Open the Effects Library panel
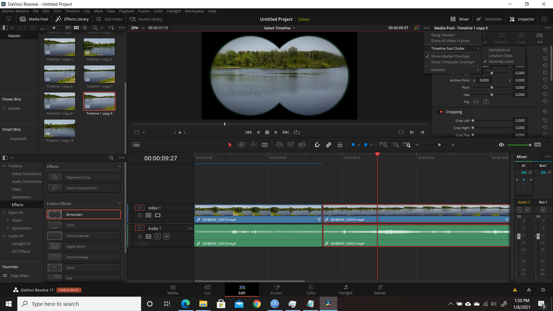553x311 pixels. 72,19
